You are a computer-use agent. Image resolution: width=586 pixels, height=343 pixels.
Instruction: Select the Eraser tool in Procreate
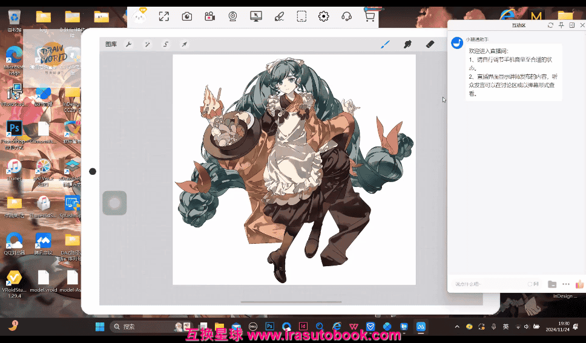430,44
